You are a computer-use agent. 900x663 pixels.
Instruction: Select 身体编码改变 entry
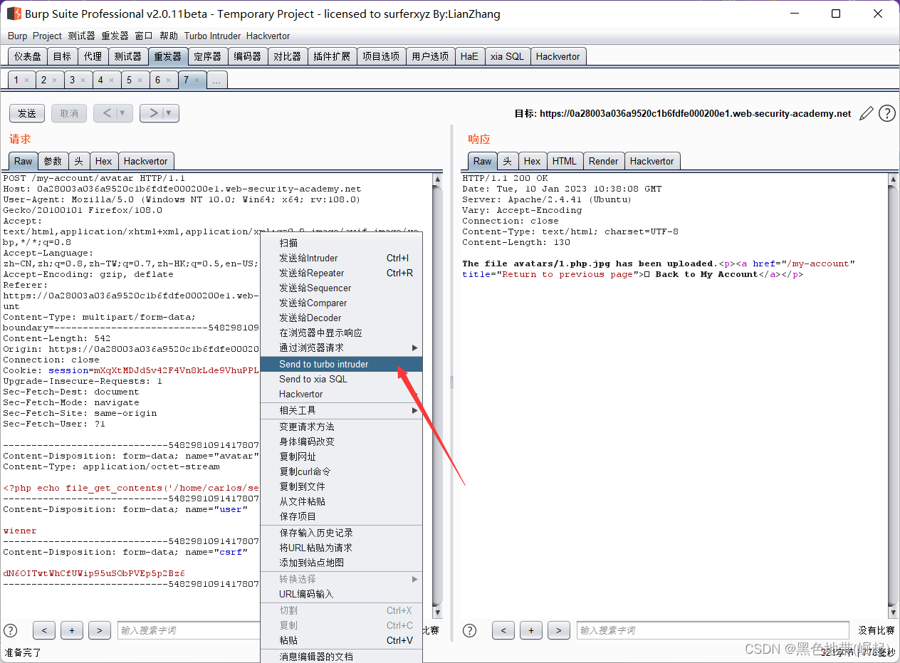pyautogui.click(x=341, y=442)
